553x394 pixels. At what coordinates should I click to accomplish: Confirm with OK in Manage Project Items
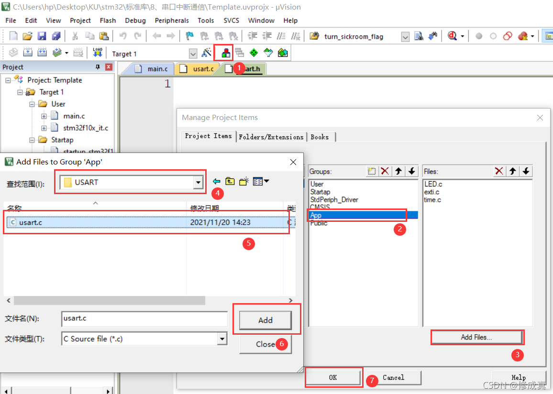[x=333, y=377]
